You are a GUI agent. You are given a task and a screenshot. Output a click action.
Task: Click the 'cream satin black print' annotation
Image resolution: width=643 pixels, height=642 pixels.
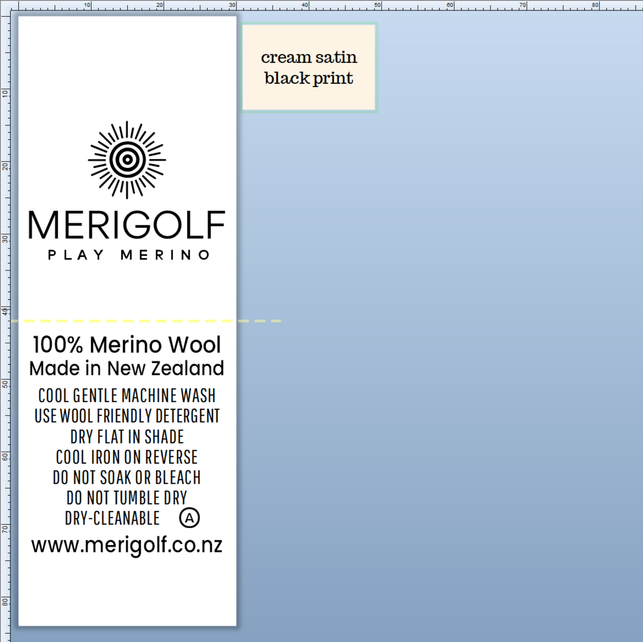click(309, 67)
